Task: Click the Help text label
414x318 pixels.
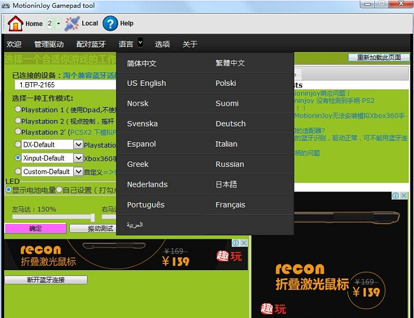Action: coord(127,23)
